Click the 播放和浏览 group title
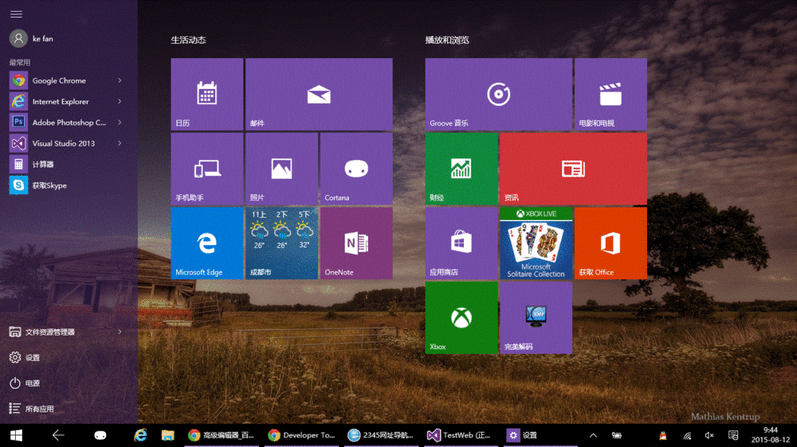 447,40
